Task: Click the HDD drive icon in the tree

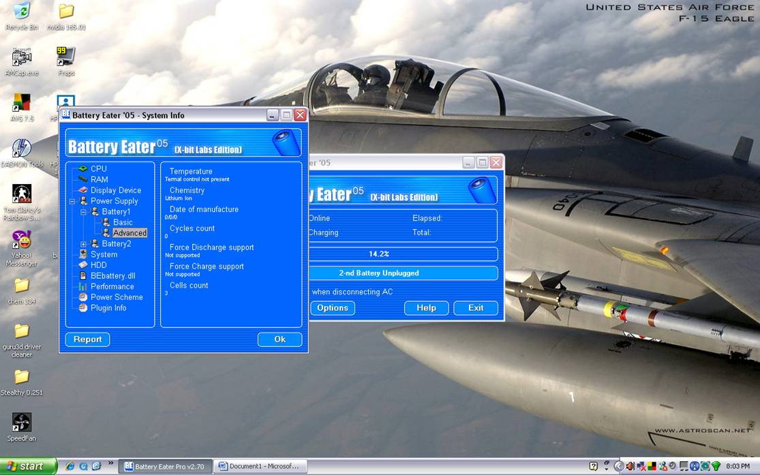Action: coord(83,264)
